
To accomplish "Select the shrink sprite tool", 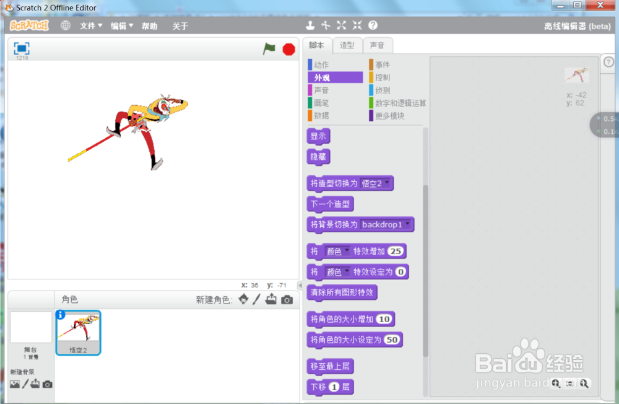I will click(357, 25).
